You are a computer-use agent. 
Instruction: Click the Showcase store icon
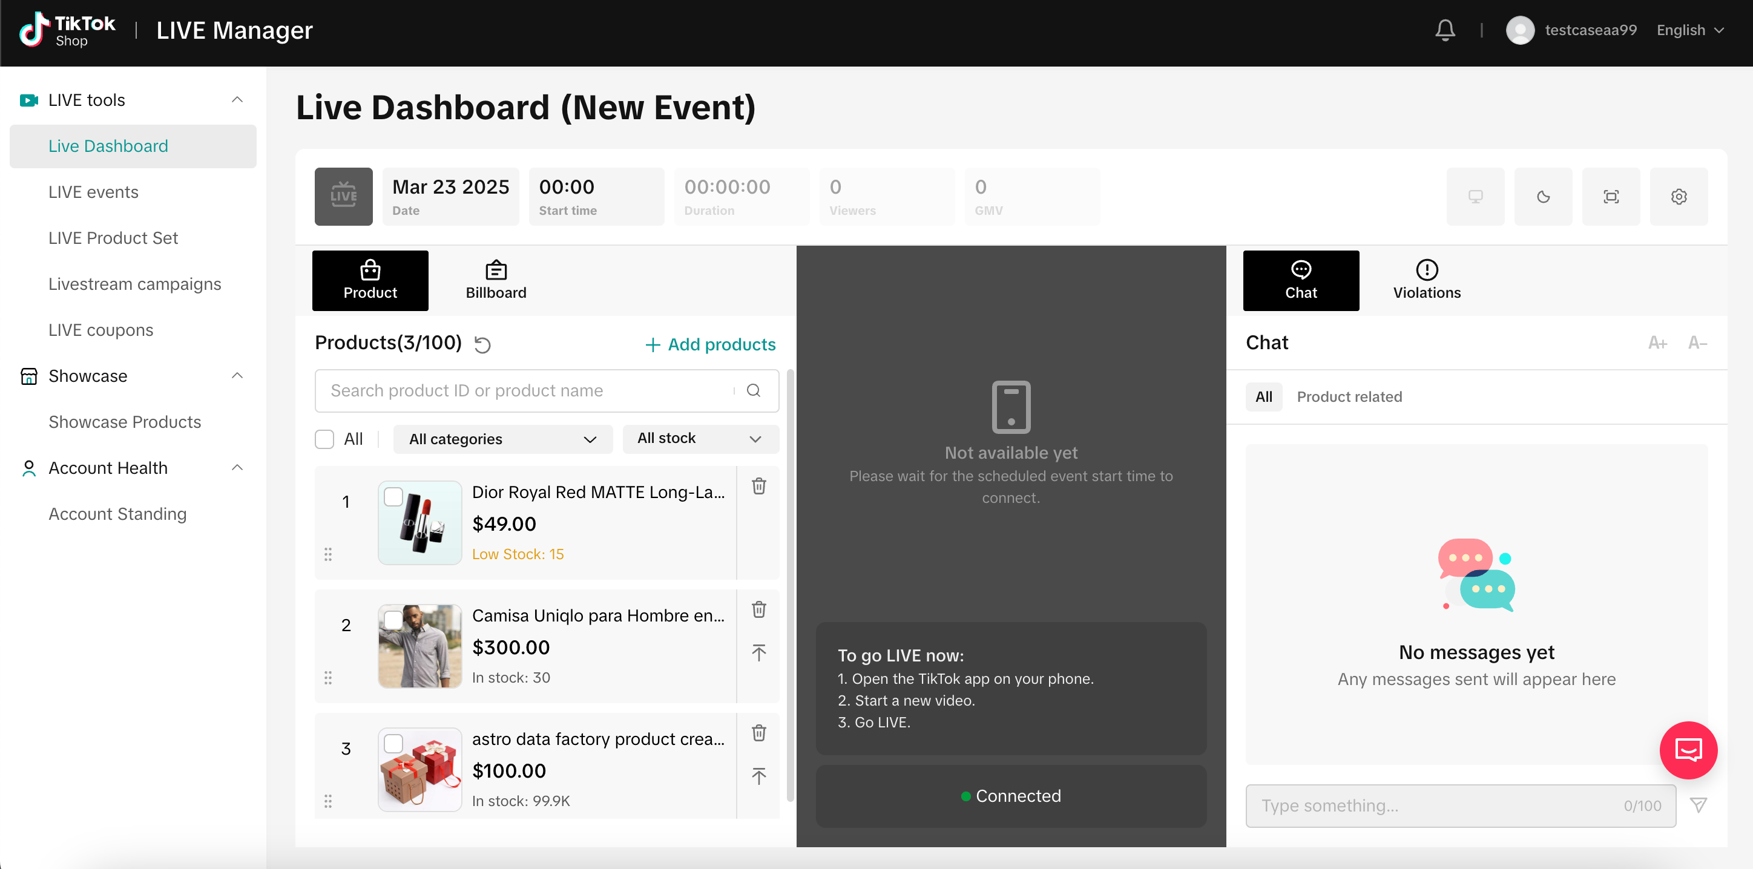[28, 376]
